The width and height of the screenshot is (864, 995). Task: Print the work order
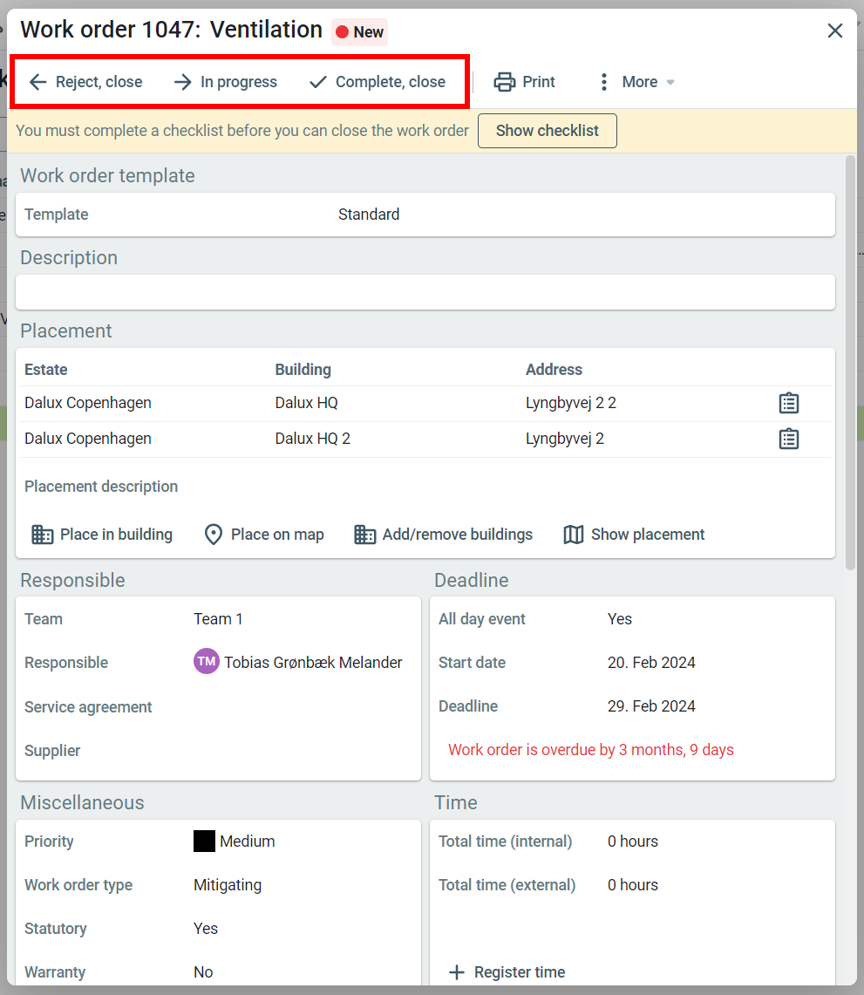[x=524, y=82]
